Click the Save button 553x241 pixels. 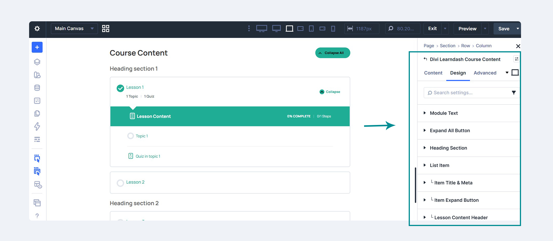tap(504, 29)
